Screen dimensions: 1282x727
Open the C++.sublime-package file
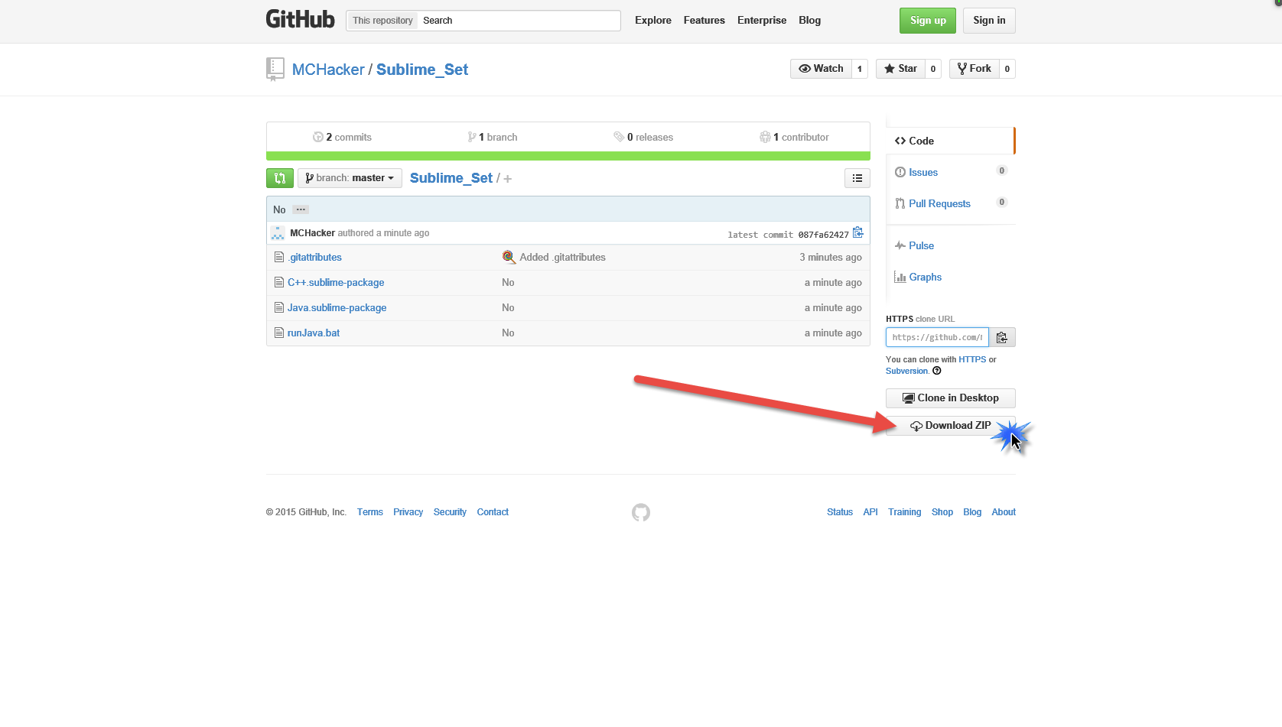336,283
